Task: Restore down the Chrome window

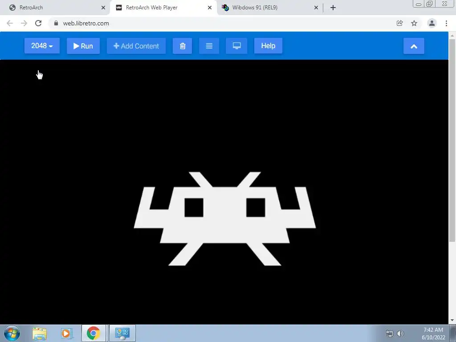Action: click(x=429, y=4)
